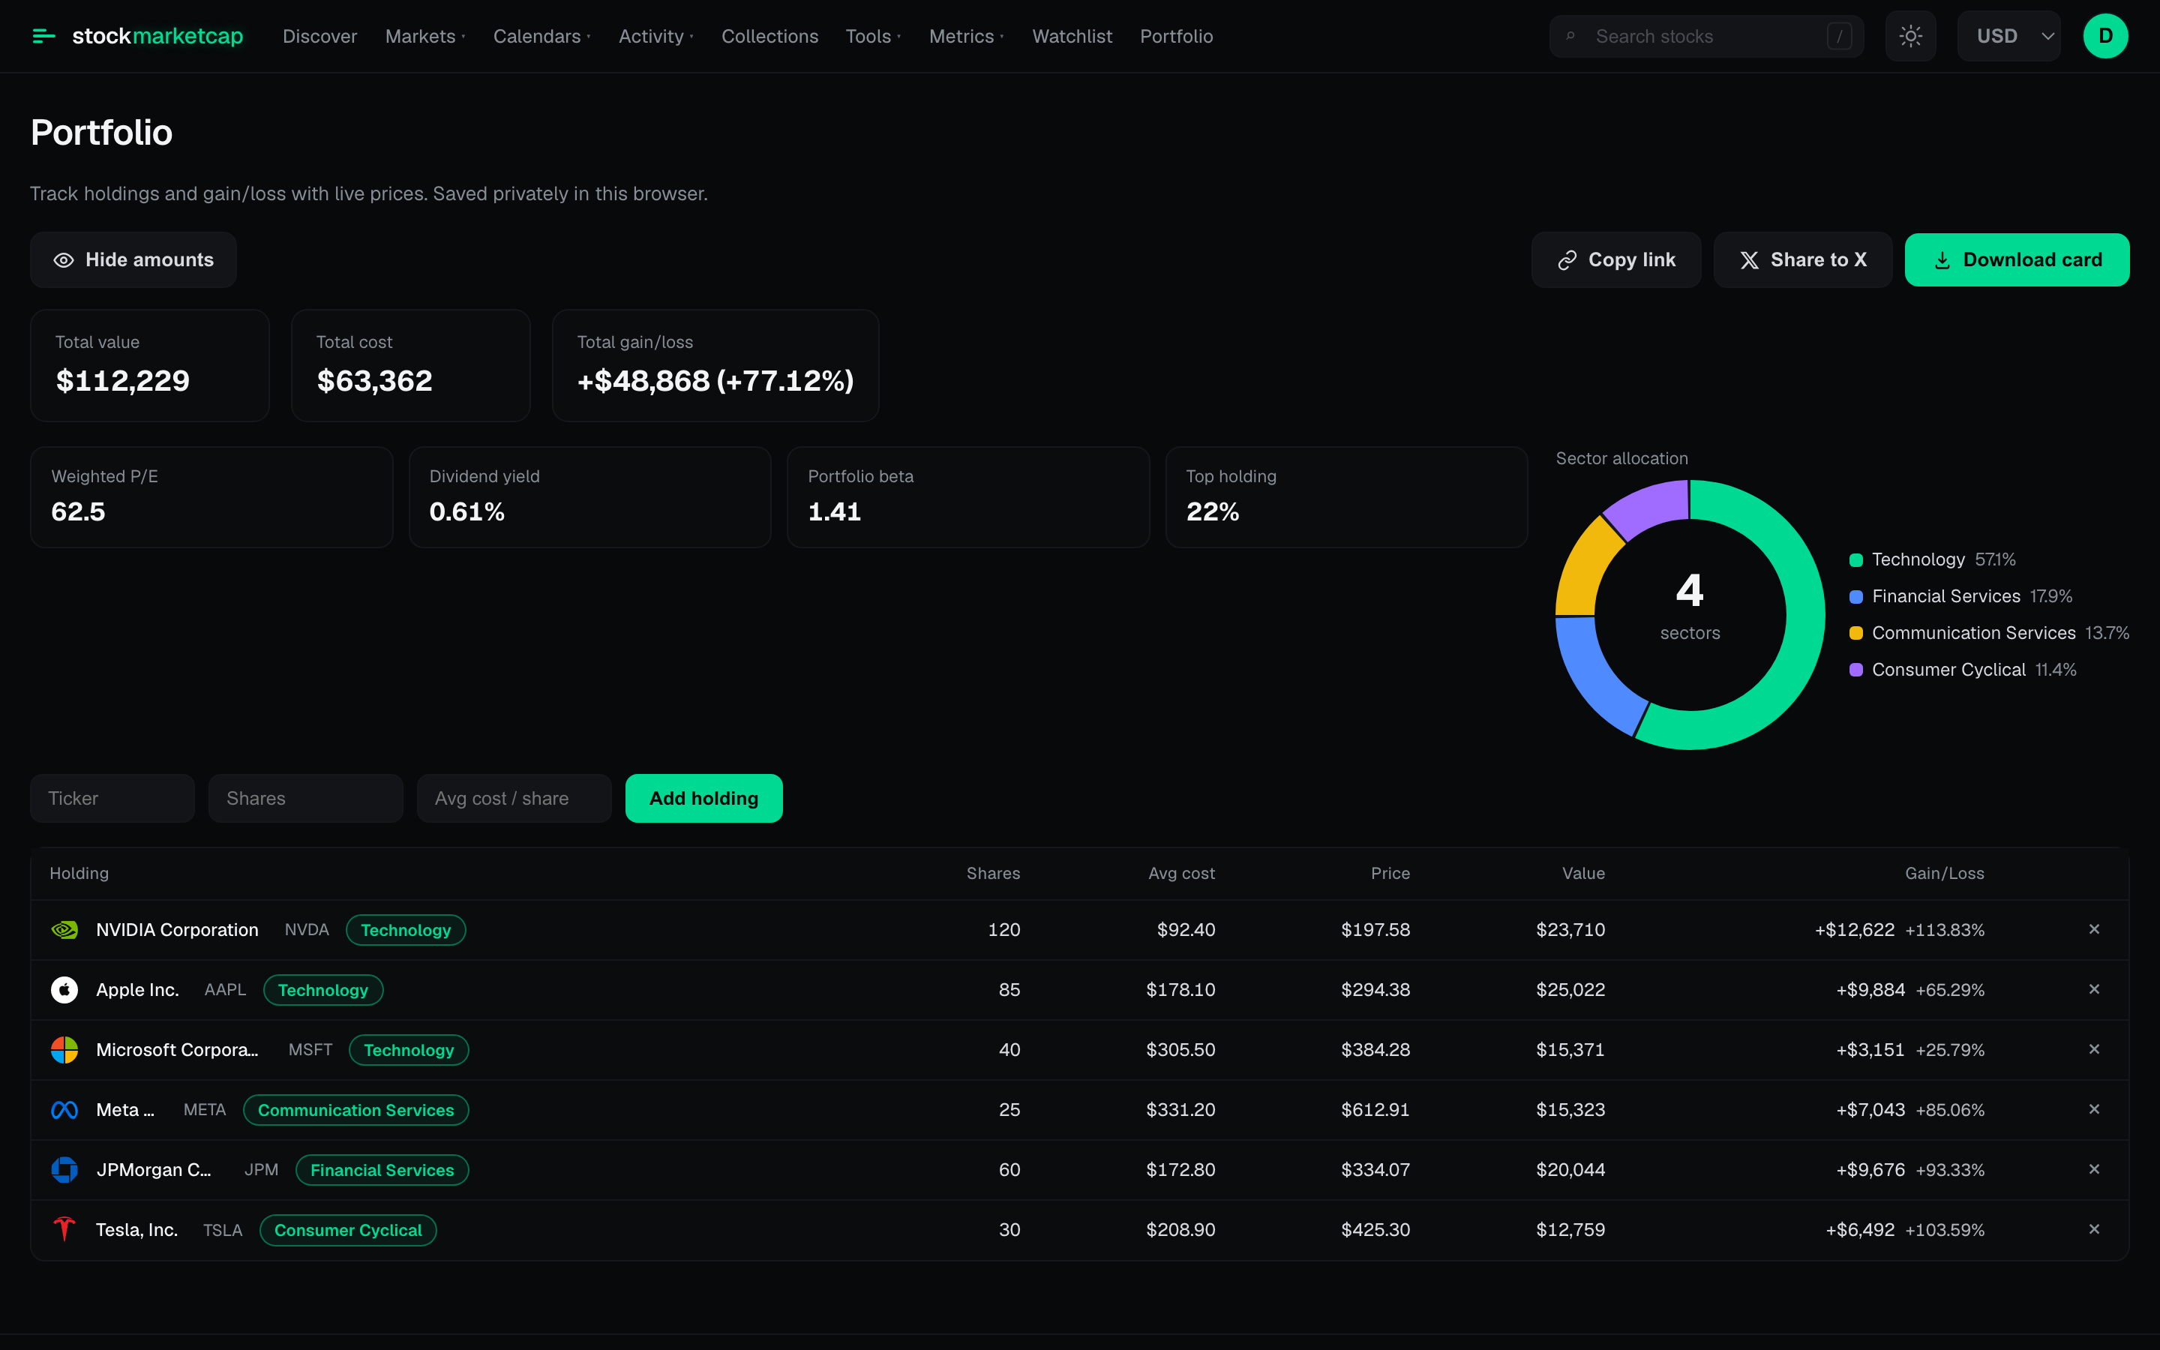Click the Avg cost column header

[1180, 873]
